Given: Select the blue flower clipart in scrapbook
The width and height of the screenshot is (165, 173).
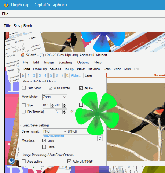Looking at the screenshot, I should (x=104, y=42).
